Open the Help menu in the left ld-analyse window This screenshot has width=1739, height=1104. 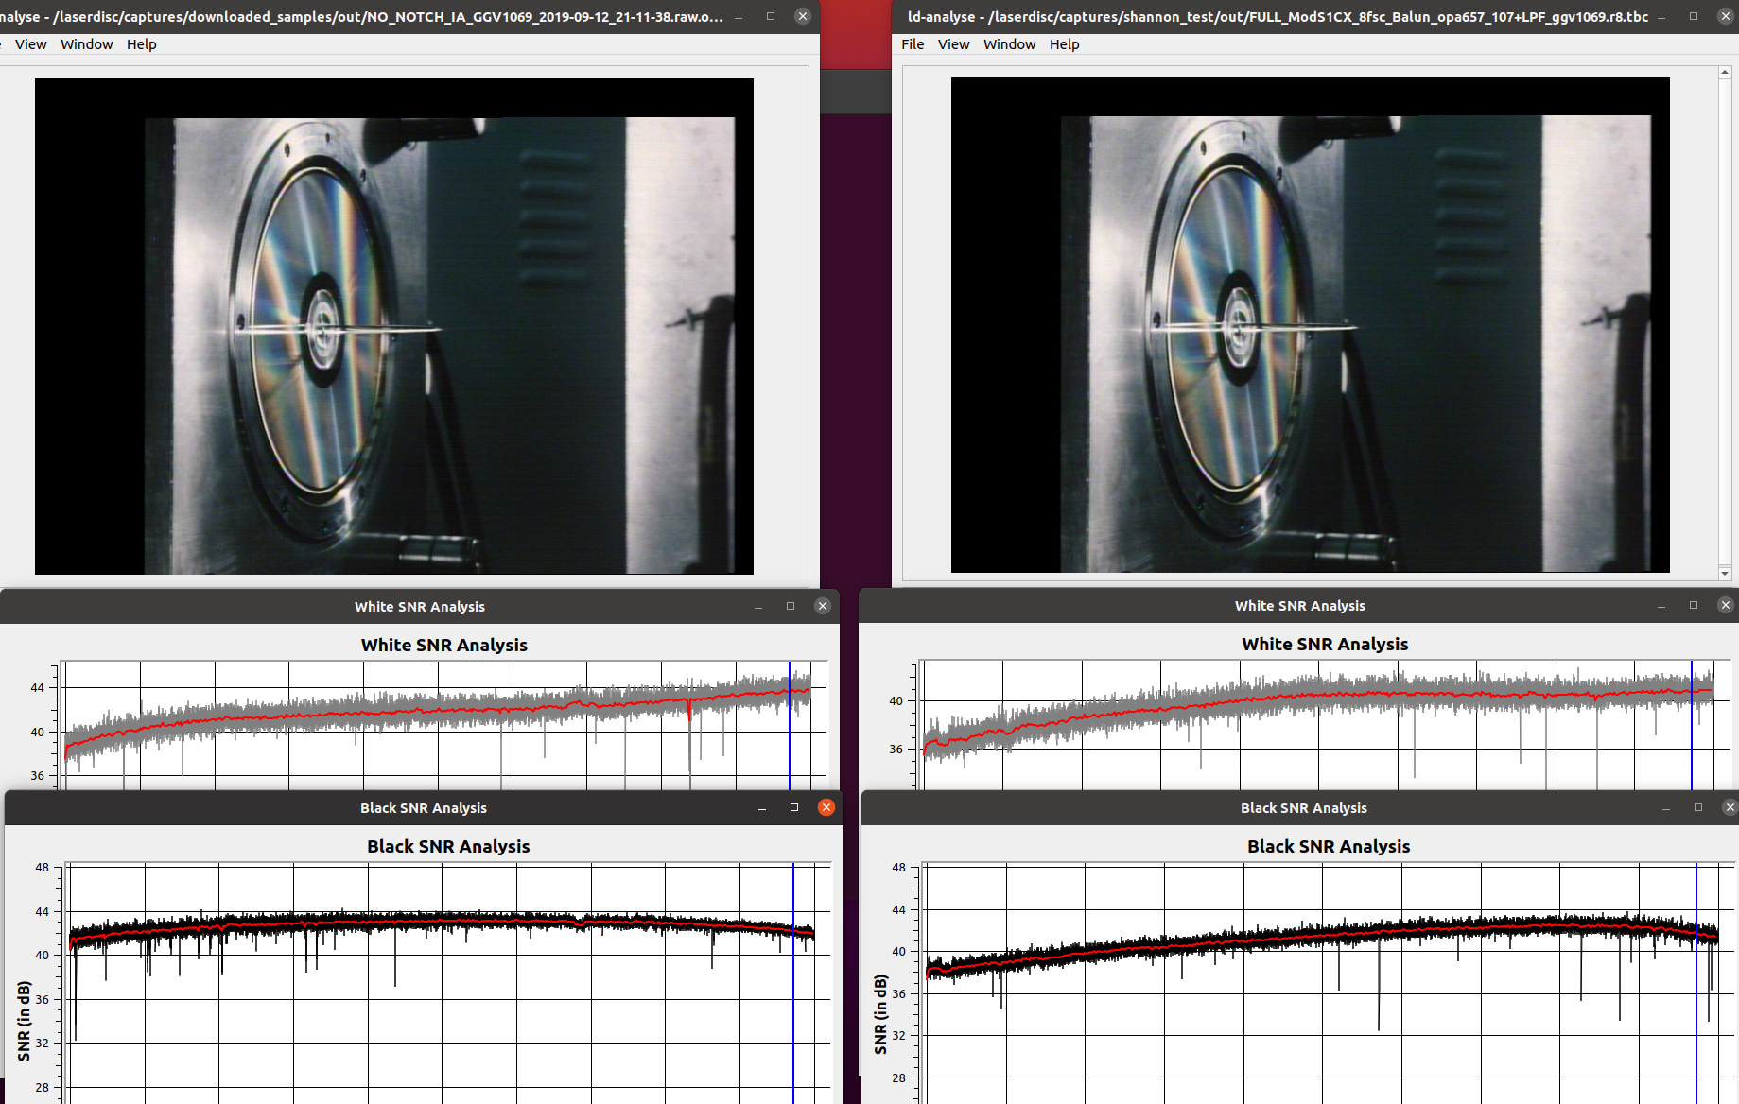141,44
